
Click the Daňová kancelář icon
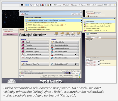(52, 64)
